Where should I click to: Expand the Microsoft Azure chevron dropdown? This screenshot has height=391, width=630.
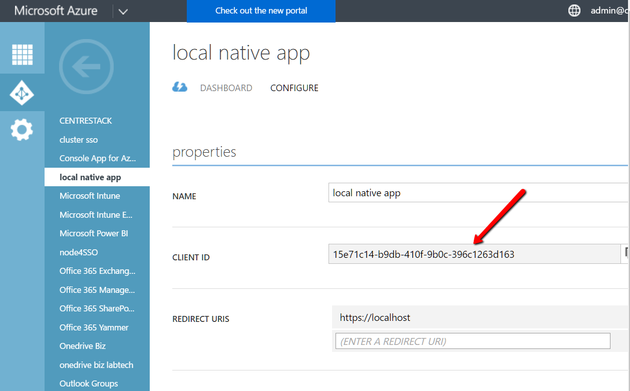click(123, 11)
